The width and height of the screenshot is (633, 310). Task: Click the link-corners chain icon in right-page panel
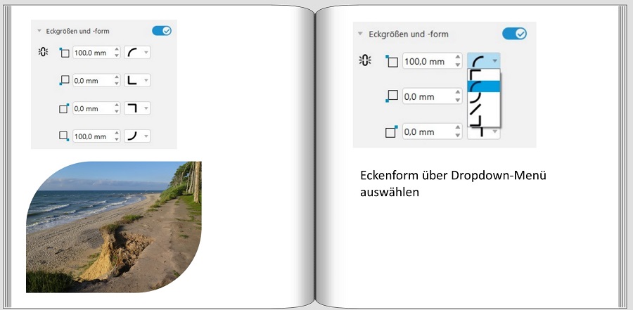[x=365, y=60]
